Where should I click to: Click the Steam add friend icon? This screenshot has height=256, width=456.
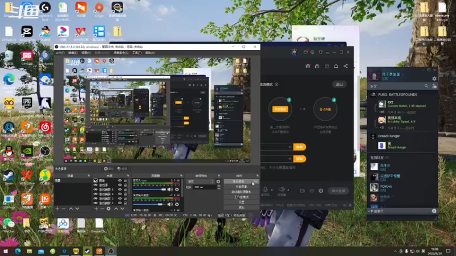click(434, 86)
